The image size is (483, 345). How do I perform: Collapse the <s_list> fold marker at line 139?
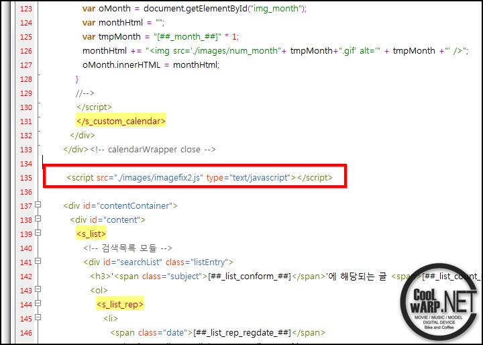[x=38, y=233]
